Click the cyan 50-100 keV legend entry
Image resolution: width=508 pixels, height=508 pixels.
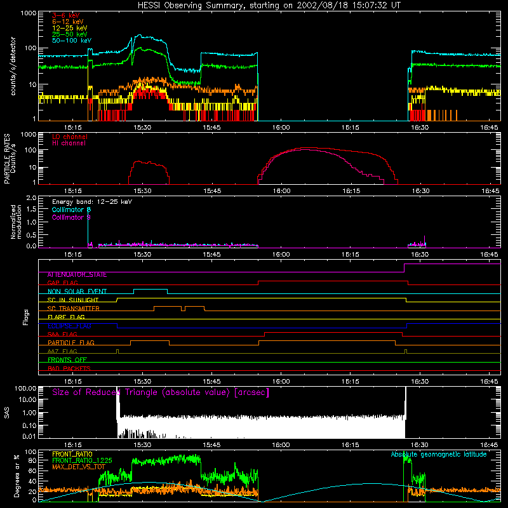pos(71,41)
